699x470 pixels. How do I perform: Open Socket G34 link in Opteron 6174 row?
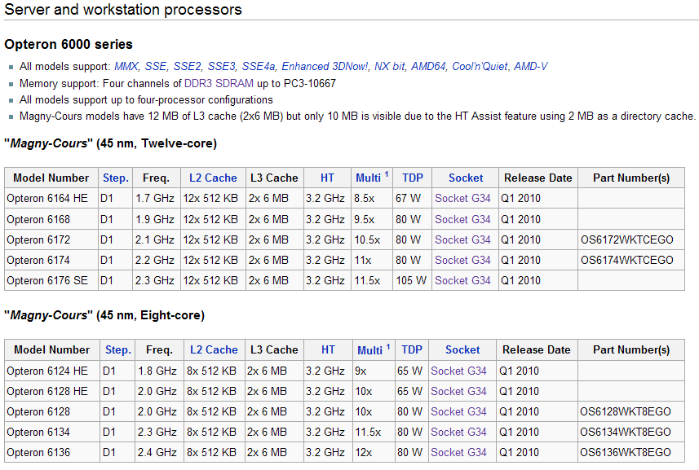point(462,260)
